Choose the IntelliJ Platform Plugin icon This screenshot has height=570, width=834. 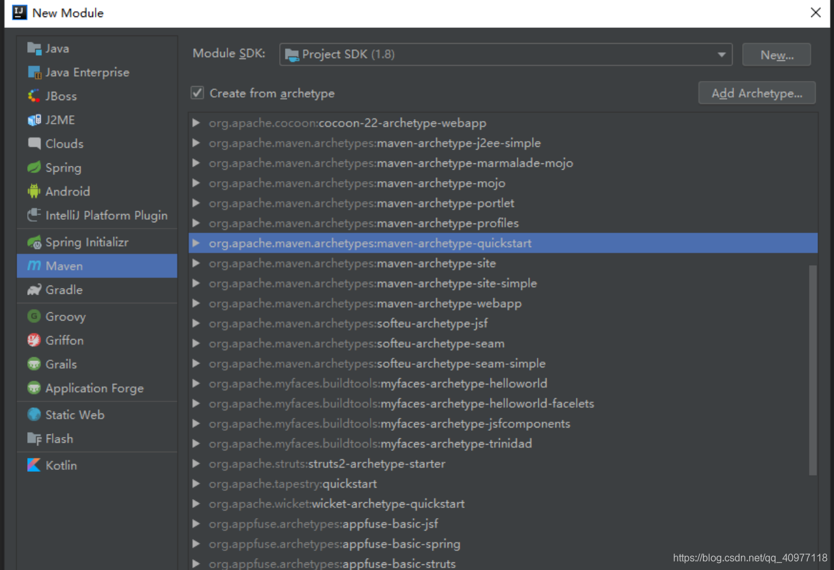click(34, 215)
